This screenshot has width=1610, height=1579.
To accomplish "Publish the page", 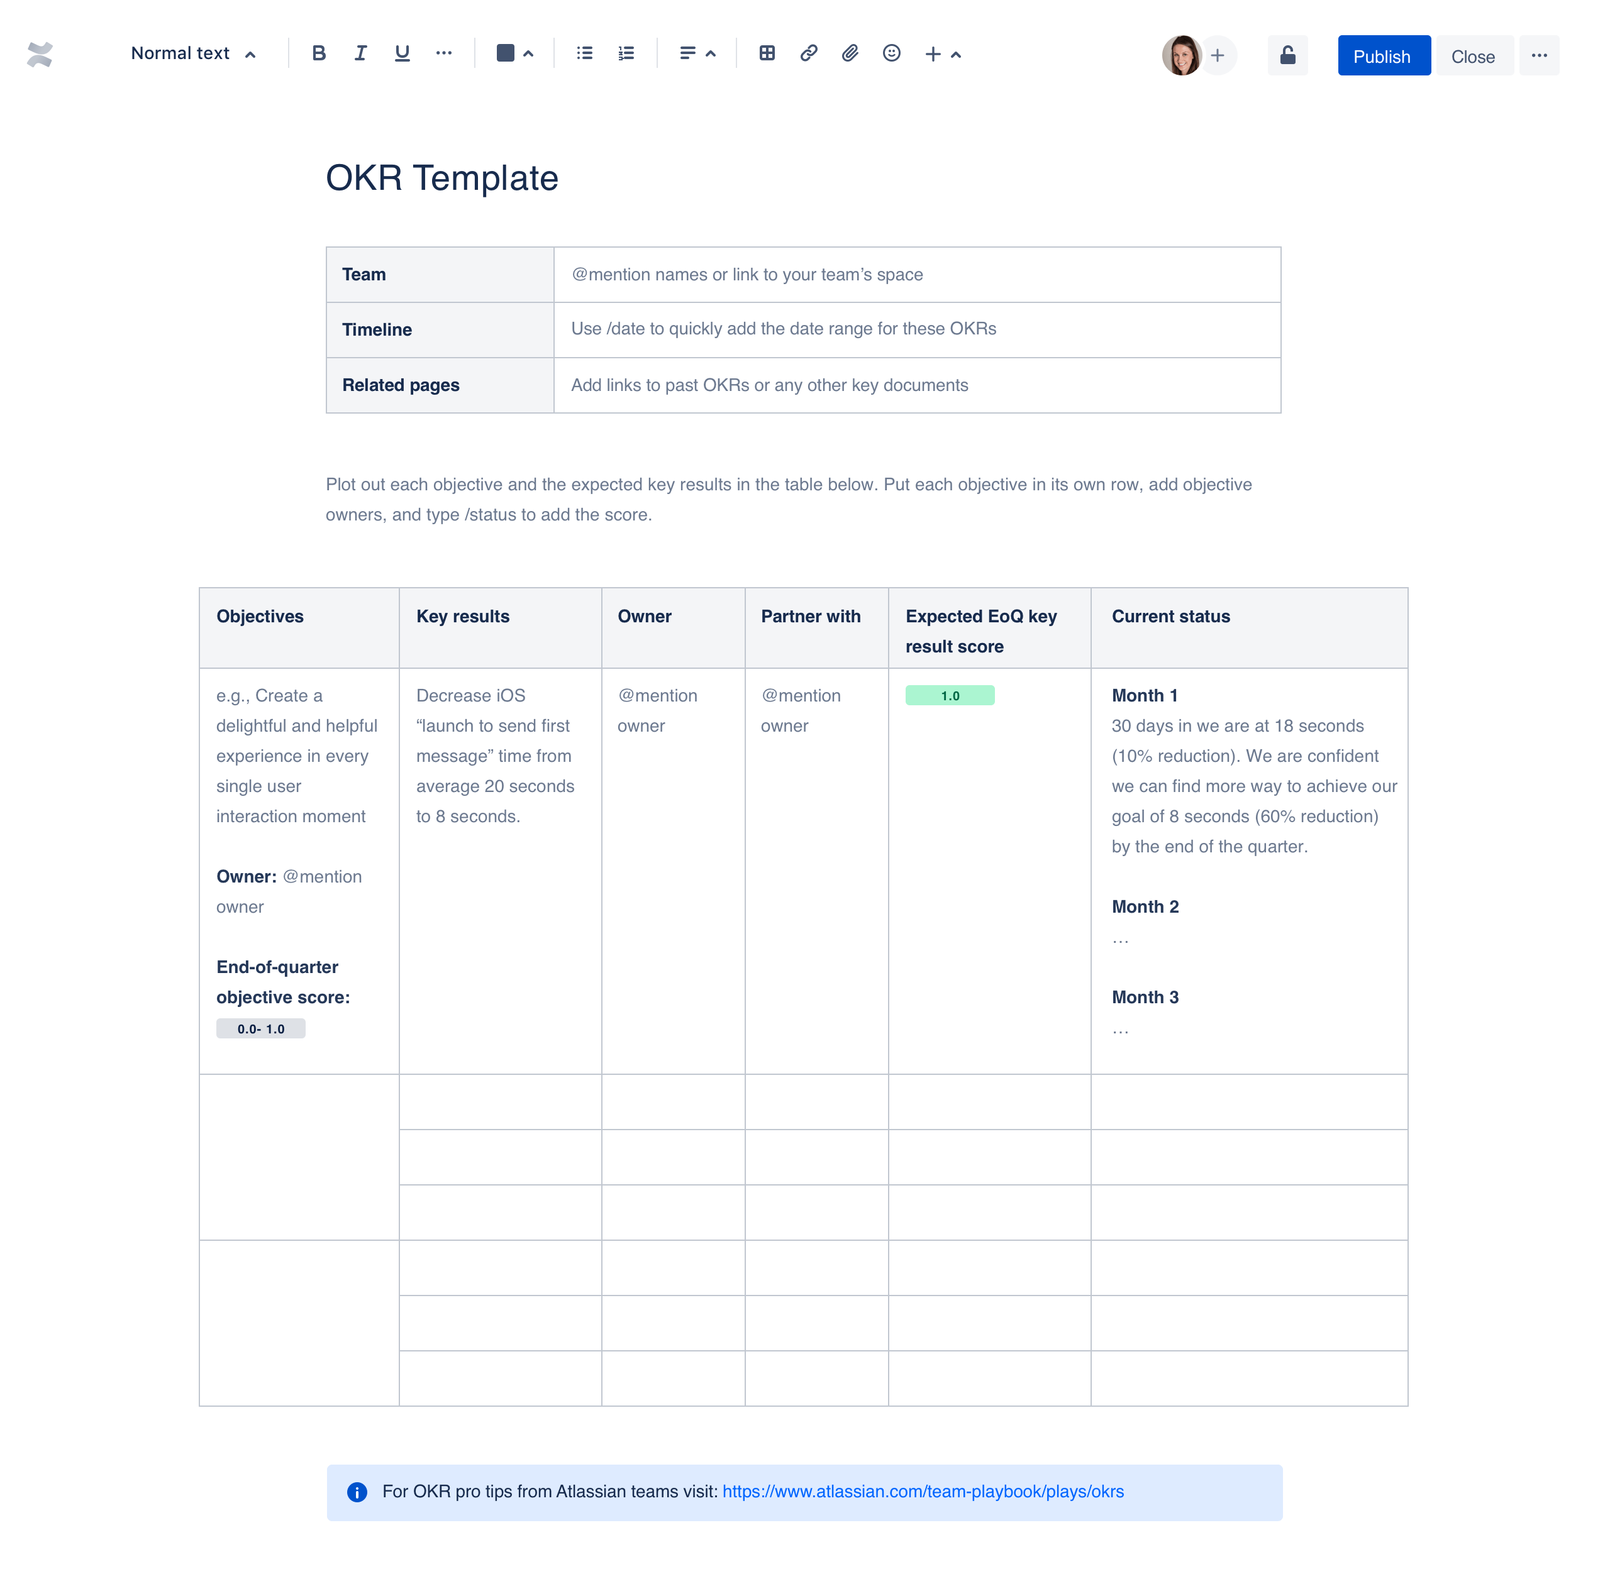I will click(1384, 55).
